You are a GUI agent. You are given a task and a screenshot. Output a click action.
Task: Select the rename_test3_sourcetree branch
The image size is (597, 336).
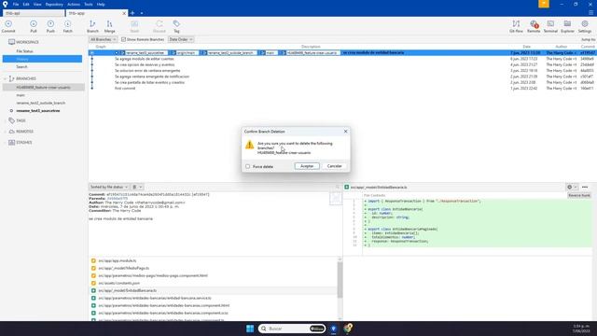click(x=38, y=110)
